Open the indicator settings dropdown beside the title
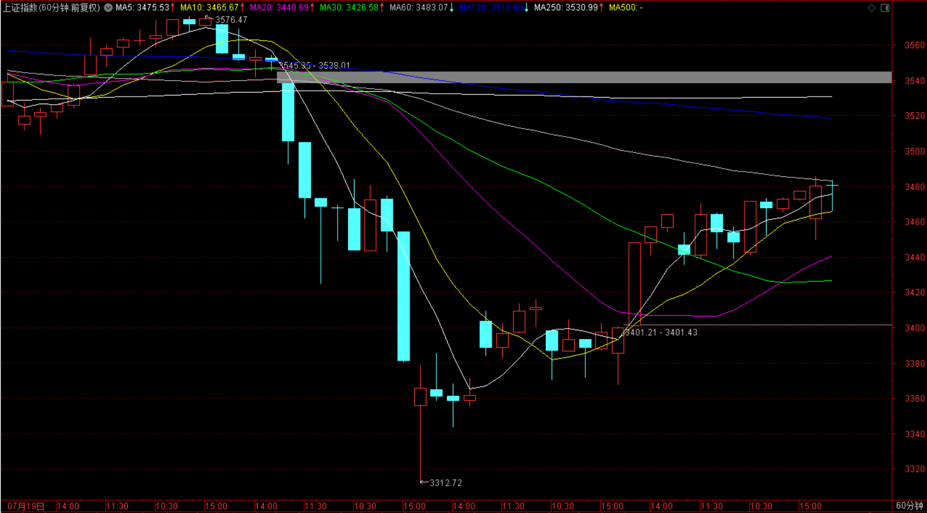This screenshot has width=927, height=513. coord(108,8)
